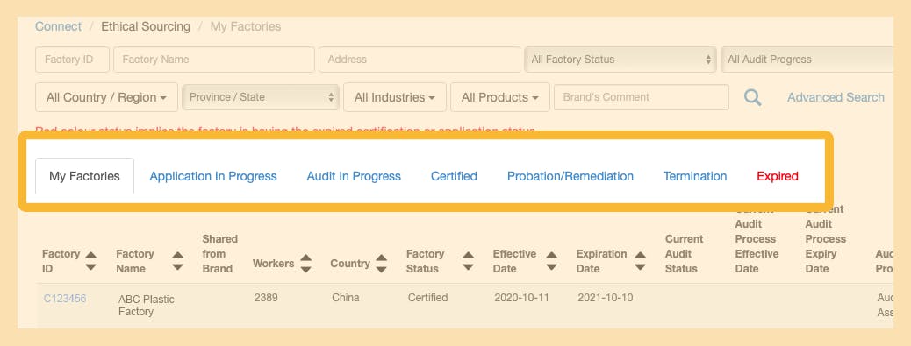Open the All Industries dropdown
The width and height of the screenshot is (911, 346).
[394, 97]
